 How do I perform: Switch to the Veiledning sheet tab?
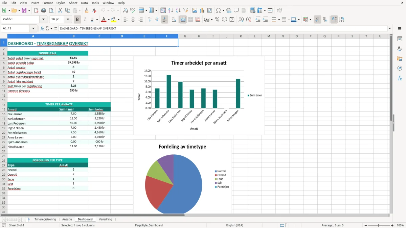click(105, 219)
